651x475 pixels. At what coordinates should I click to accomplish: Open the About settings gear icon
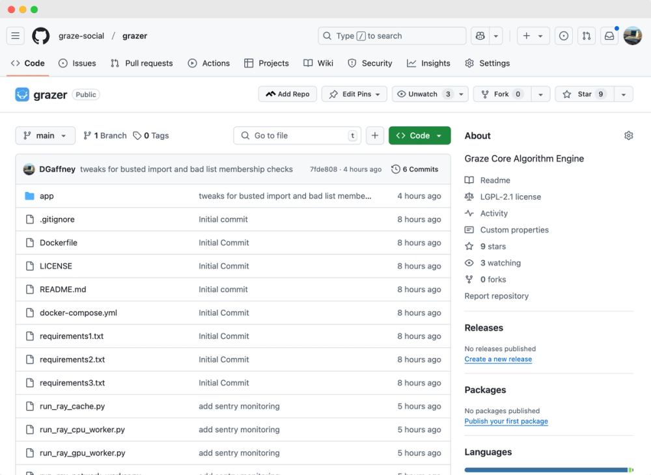[629, 135]
